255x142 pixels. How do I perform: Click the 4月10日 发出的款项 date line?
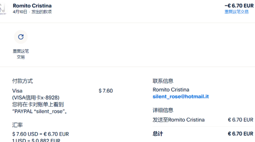(32, 12)
